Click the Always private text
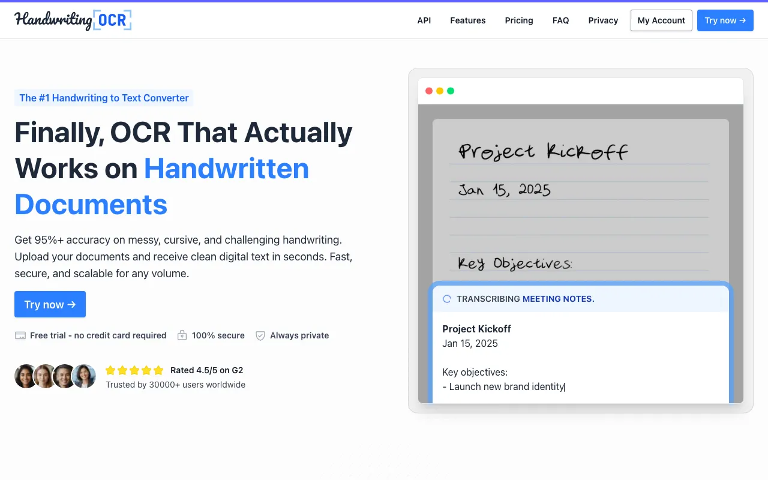This screenshot has width=768, height=480. [x=299, y=335]
